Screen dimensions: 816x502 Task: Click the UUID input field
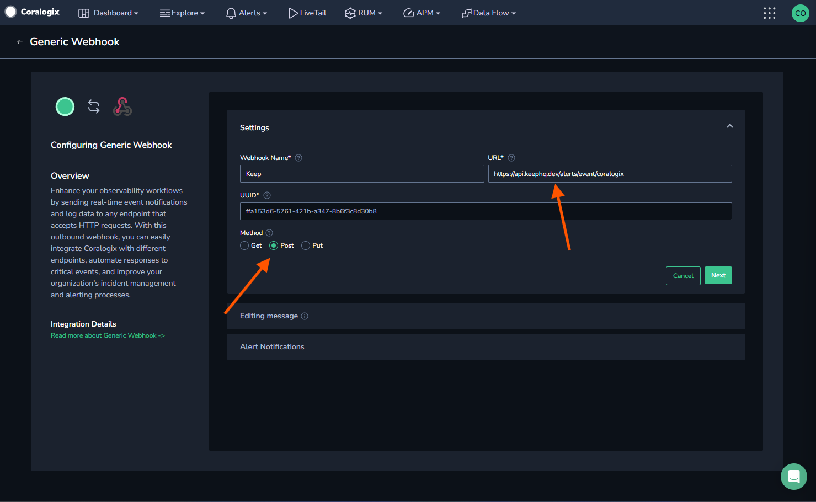pos(486,211)
